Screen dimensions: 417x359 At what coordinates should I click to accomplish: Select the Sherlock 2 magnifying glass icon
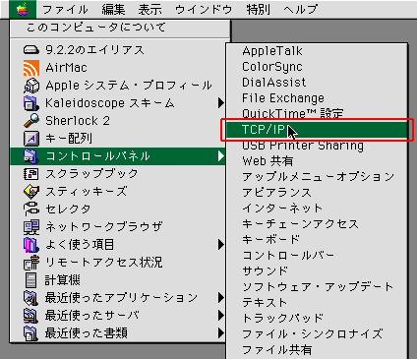(x=31, y=121)
